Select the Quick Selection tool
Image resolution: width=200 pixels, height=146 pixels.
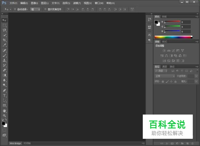pos(4,35)
